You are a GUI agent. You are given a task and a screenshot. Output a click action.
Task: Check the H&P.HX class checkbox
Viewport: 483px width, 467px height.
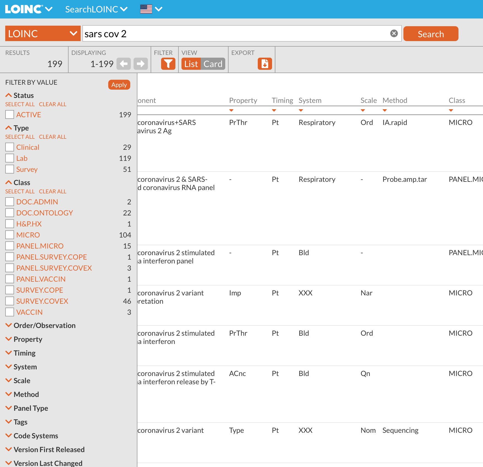10,224
